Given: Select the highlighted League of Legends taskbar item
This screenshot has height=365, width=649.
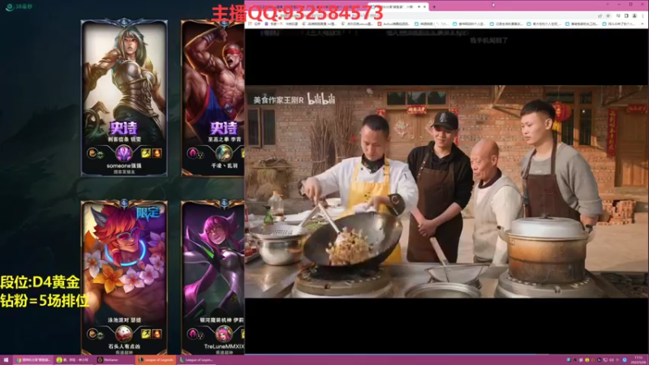Looking at the screenshot, I should pyautogui.click(x=156, y=360).
